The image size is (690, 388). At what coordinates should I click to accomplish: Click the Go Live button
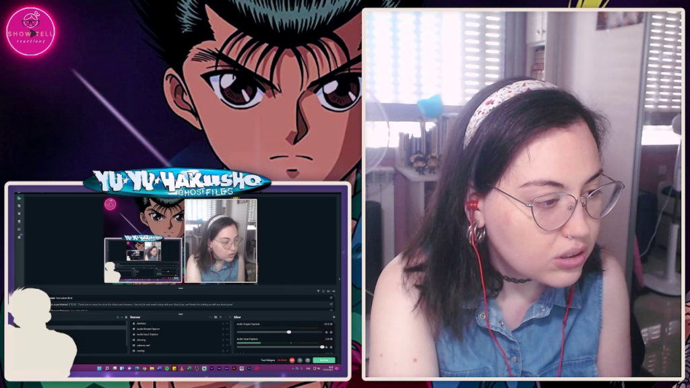pyautogui.click(x=323, y=360)
